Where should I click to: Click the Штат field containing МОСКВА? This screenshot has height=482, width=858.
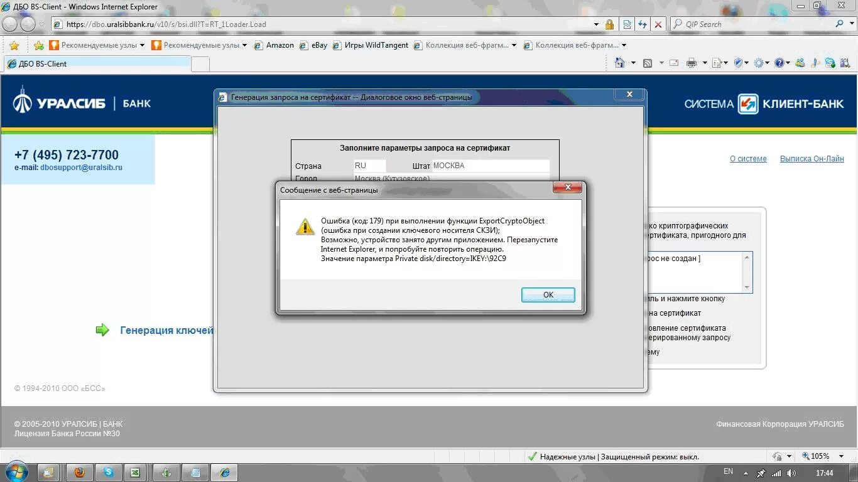coord(491,166)
